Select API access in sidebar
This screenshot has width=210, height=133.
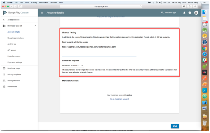click(12, 50)
